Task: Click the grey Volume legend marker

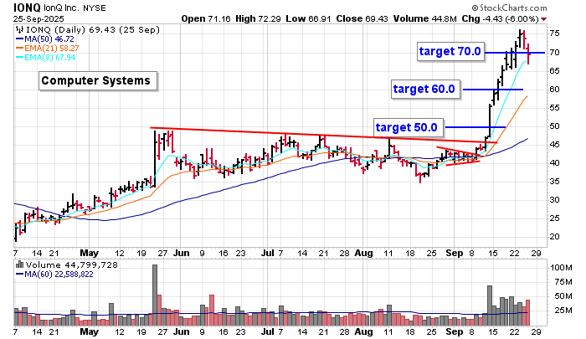Action: coord(20,265)
